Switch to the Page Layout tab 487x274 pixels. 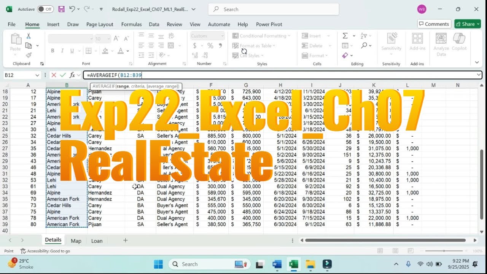(x=100, y=24)
